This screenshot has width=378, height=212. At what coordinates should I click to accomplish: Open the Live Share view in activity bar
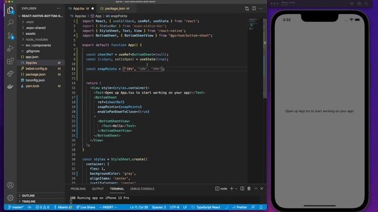(x=11, y=74)
